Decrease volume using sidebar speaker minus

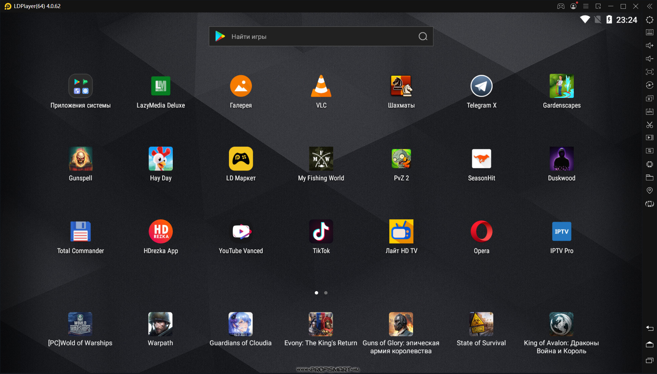(649, 59)
